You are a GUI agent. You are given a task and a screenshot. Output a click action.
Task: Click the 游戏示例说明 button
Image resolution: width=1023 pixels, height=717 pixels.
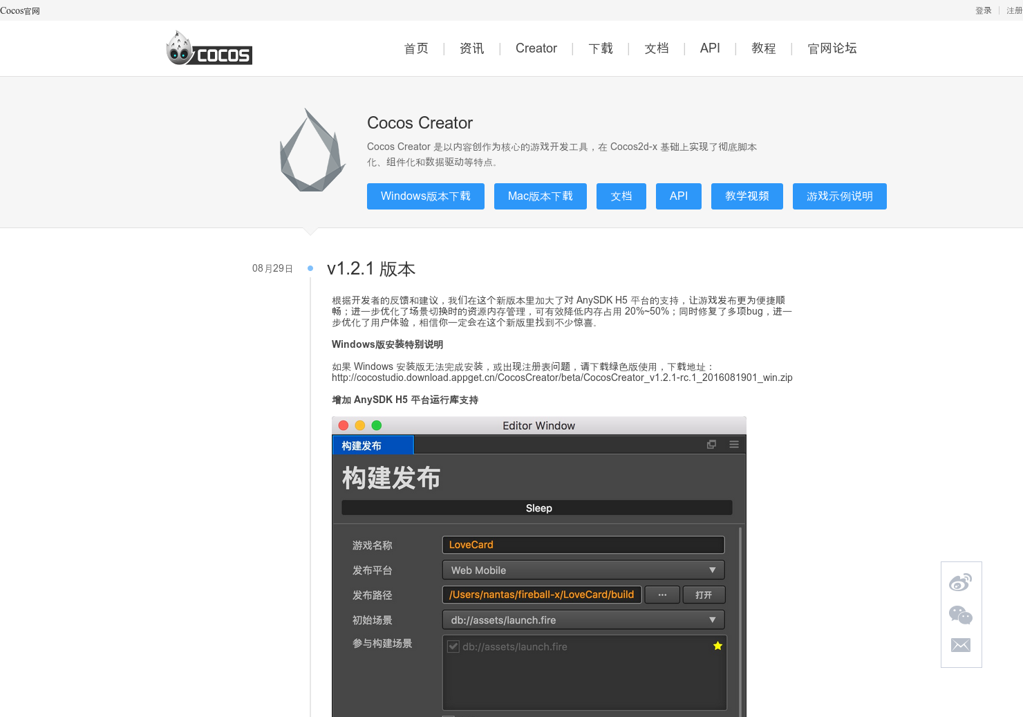pyautogui.click(x=840, y=196)
